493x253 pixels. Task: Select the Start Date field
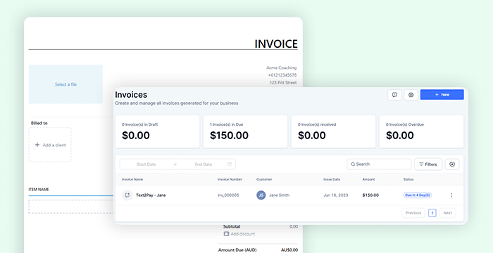pos(146,164)
